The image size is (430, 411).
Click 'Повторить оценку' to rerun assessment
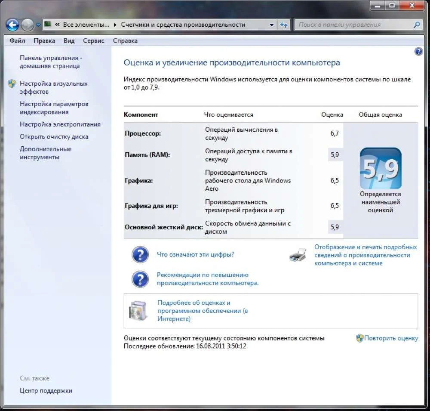(391, 338)
